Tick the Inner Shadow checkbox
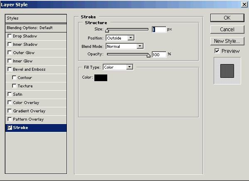Image resolution: width=249 pixels, height=181 pixels. [x=10, y=45]
